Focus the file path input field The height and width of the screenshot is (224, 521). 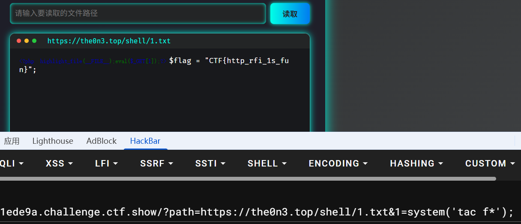pos(138,14)
